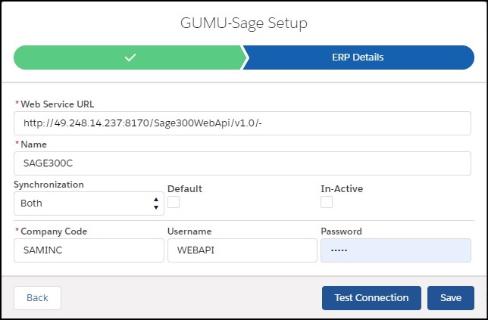The image size is (488, 320).
Task: Click the GUMU-Sage Setup heading
Action: coord(244,23)
